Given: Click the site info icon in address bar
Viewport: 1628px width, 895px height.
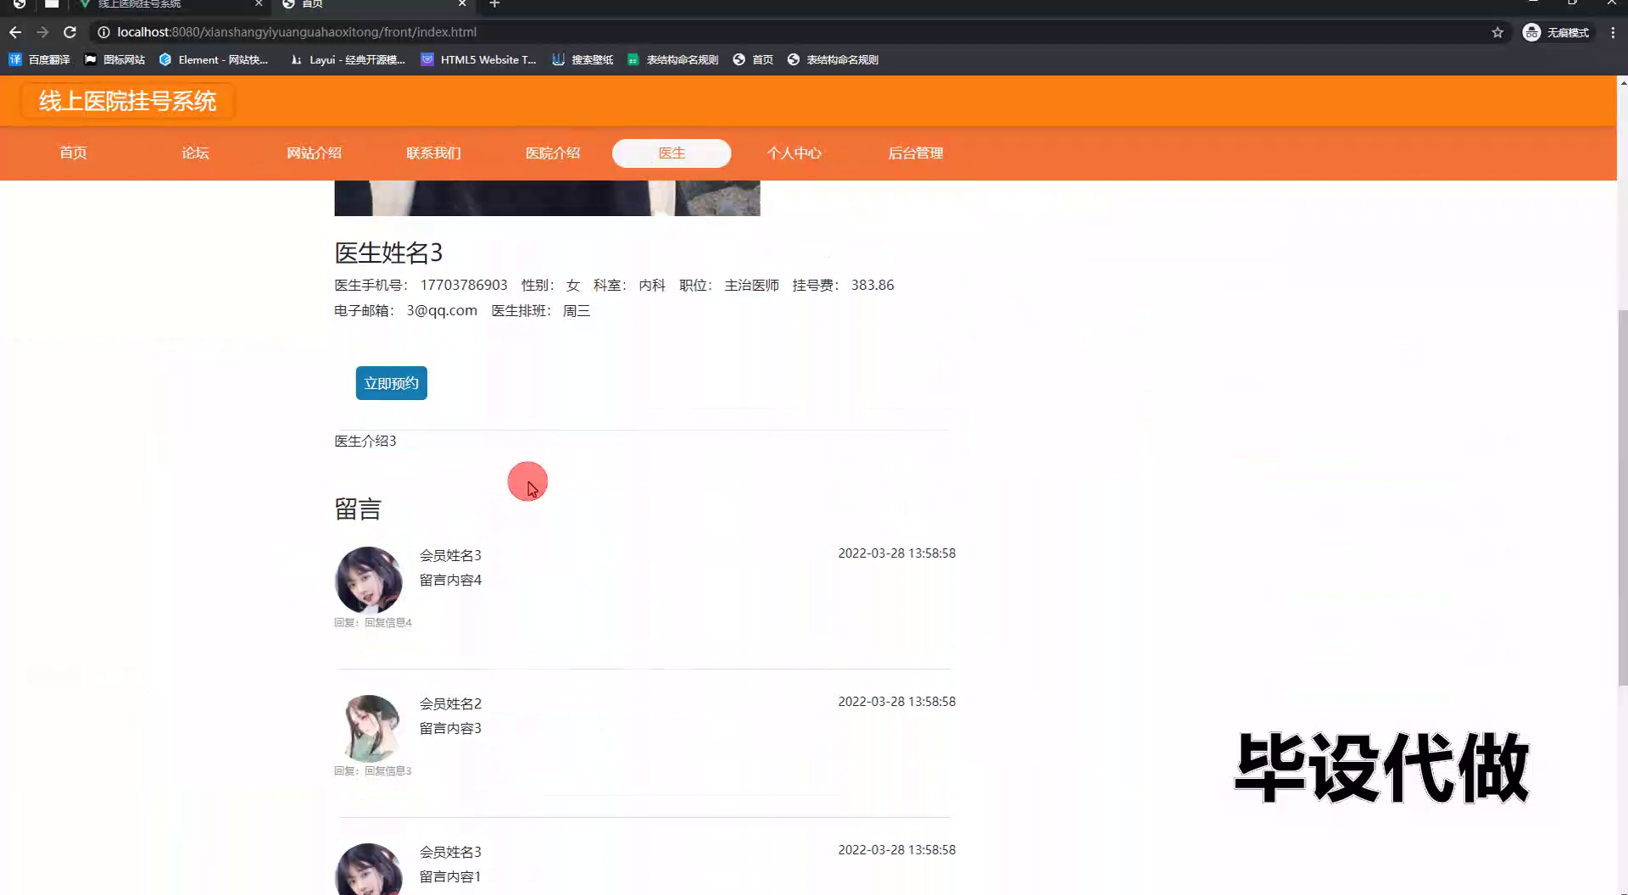Looking at the screenshot, I should tap(103, 32).
